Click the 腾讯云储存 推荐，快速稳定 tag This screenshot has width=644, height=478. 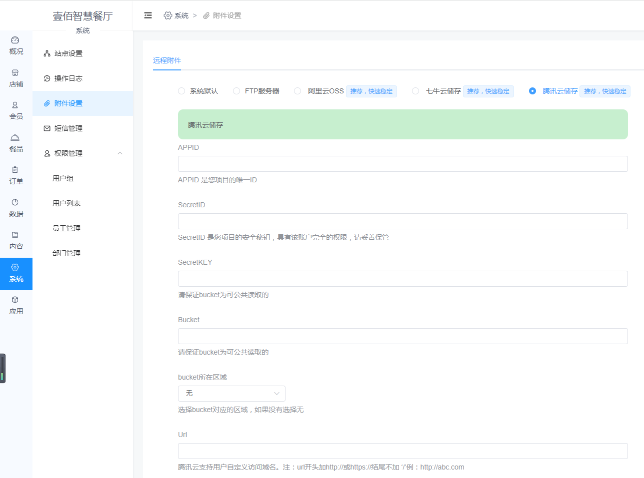coord(605,91)
